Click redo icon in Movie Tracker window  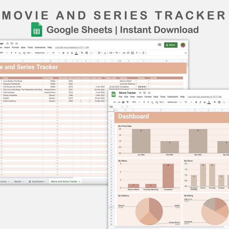pyautogui.click(x=119, y=102)
